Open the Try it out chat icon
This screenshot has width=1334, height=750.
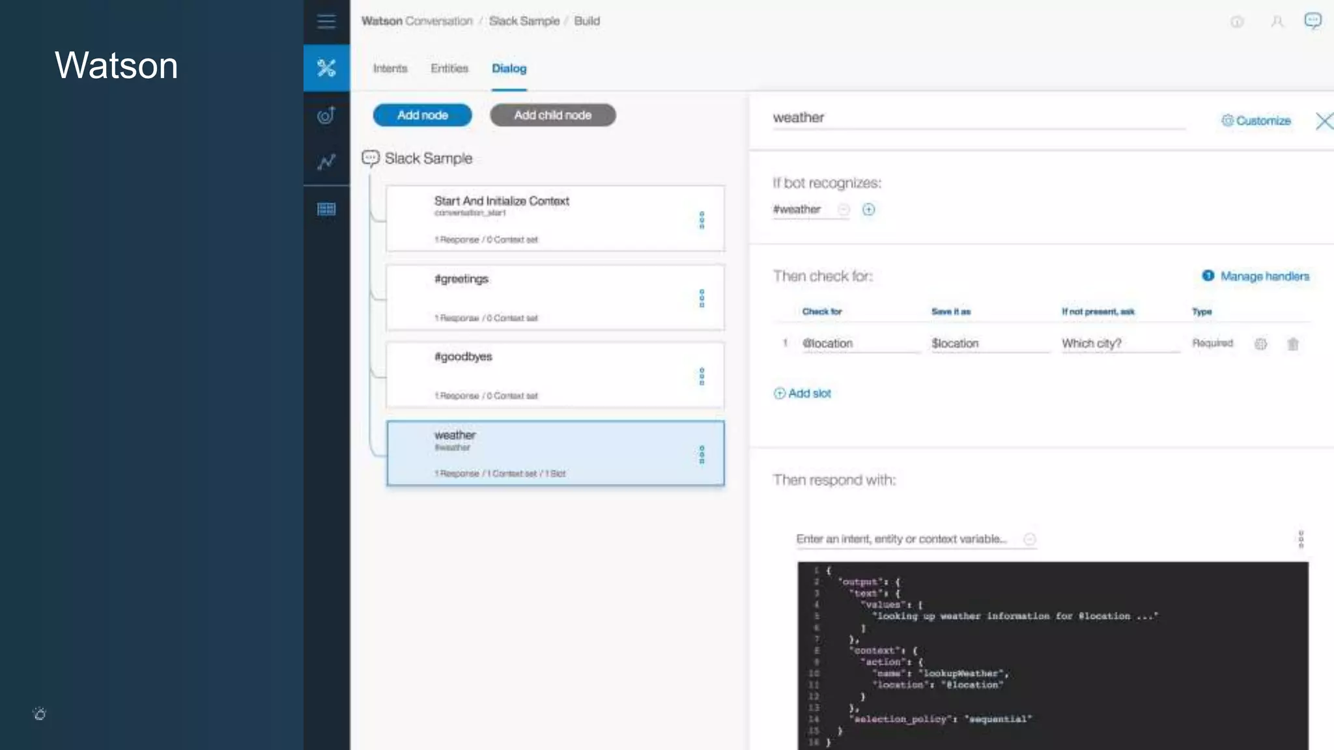(x=1313, y=21)
